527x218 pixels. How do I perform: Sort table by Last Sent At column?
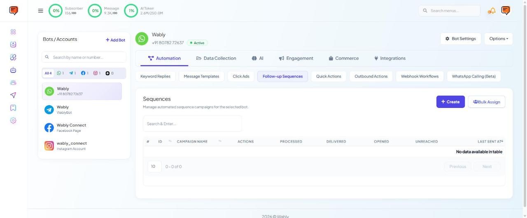click(x=490, y=141)
